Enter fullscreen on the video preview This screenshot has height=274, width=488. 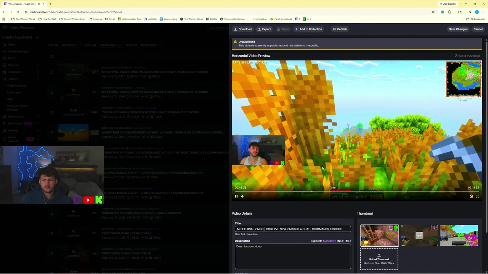click(x=477, y=196)
